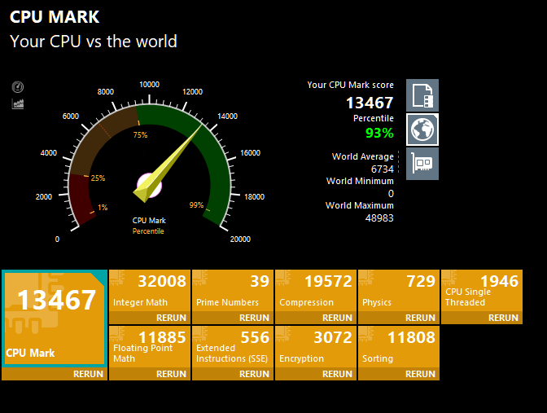Select the Encryption 3072 tile
Image resolution: width=547 pixels, height=413 pixels.
coord(316,347)
